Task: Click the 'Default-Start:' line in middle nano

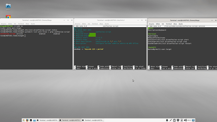Action: point(88,38)
